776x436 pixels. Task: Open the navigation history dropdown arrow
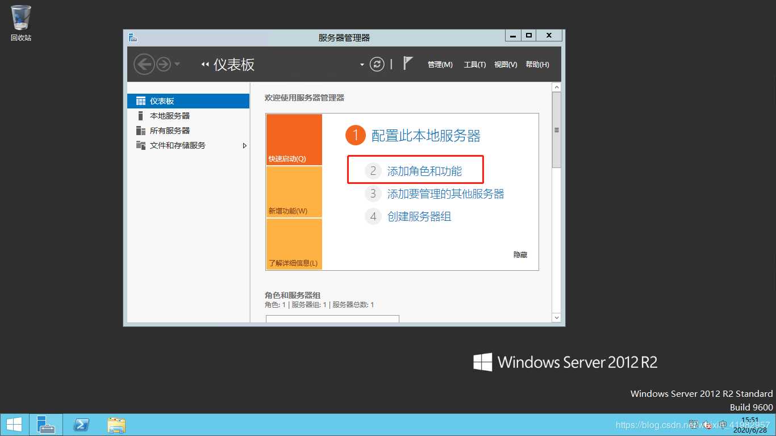(177, 64)
